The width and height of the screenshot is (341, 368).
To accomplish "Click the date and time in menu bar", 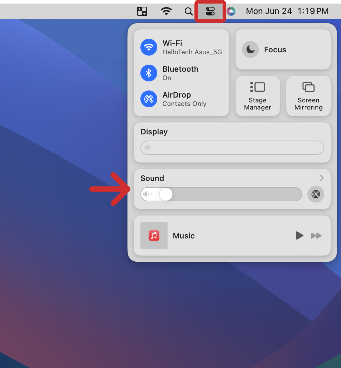I will tap(286, 11).
